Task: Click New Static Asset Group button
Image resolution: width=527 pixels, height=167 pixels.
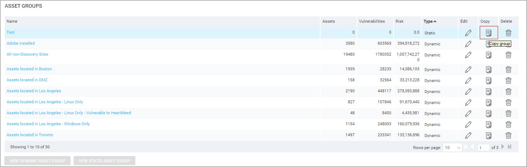Action: 104,161
